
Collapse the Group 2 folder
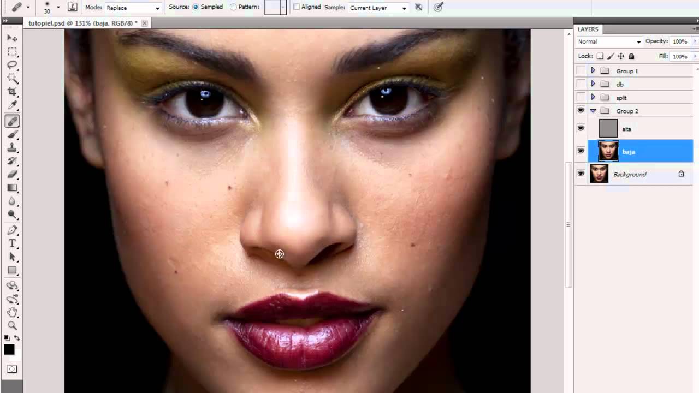click(x=593, y=111)
